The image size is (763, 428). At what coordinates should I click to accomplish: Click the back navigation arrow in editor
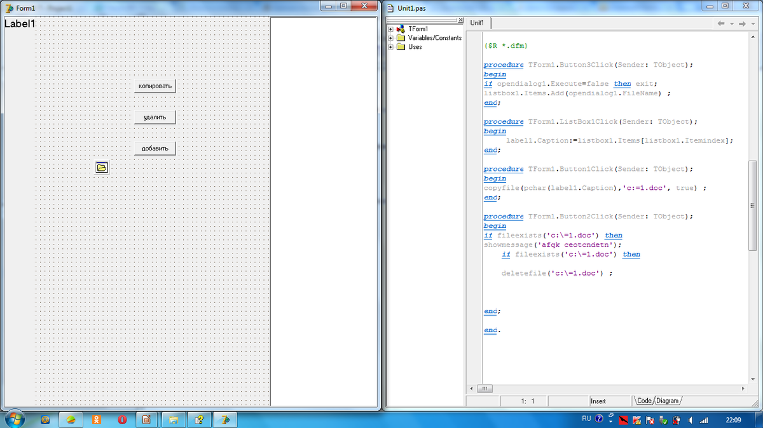pos(721,23)
